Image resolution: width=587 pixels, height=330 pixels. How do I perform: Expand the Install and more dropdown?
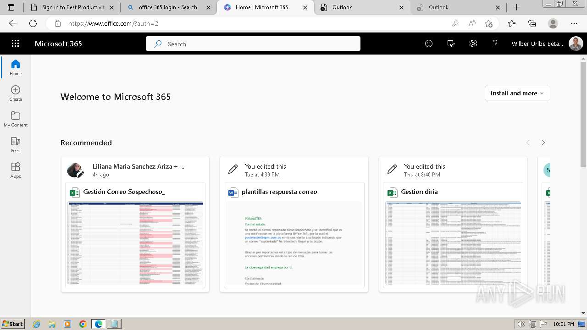(517, 93)
